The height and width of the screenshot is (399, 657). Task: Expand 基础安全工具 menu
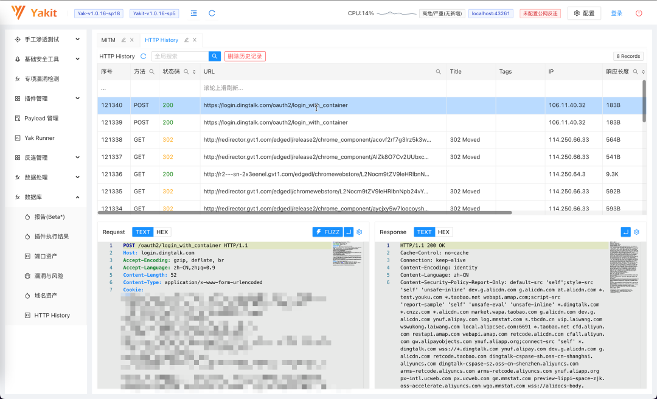(77, 59)
